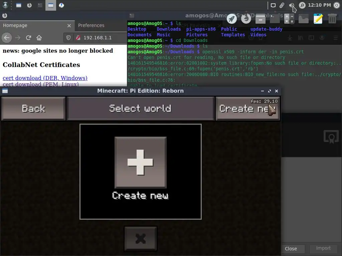Image resolution: width=342 pixels, height=256 pixels.
Task: Click 'news: google sites no longer blocked' text
Action: [58, 51]
